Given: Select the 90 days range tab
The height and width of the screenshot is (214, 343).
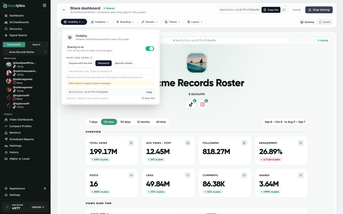Looking at the screenshot, I should (x=125, y=122).
